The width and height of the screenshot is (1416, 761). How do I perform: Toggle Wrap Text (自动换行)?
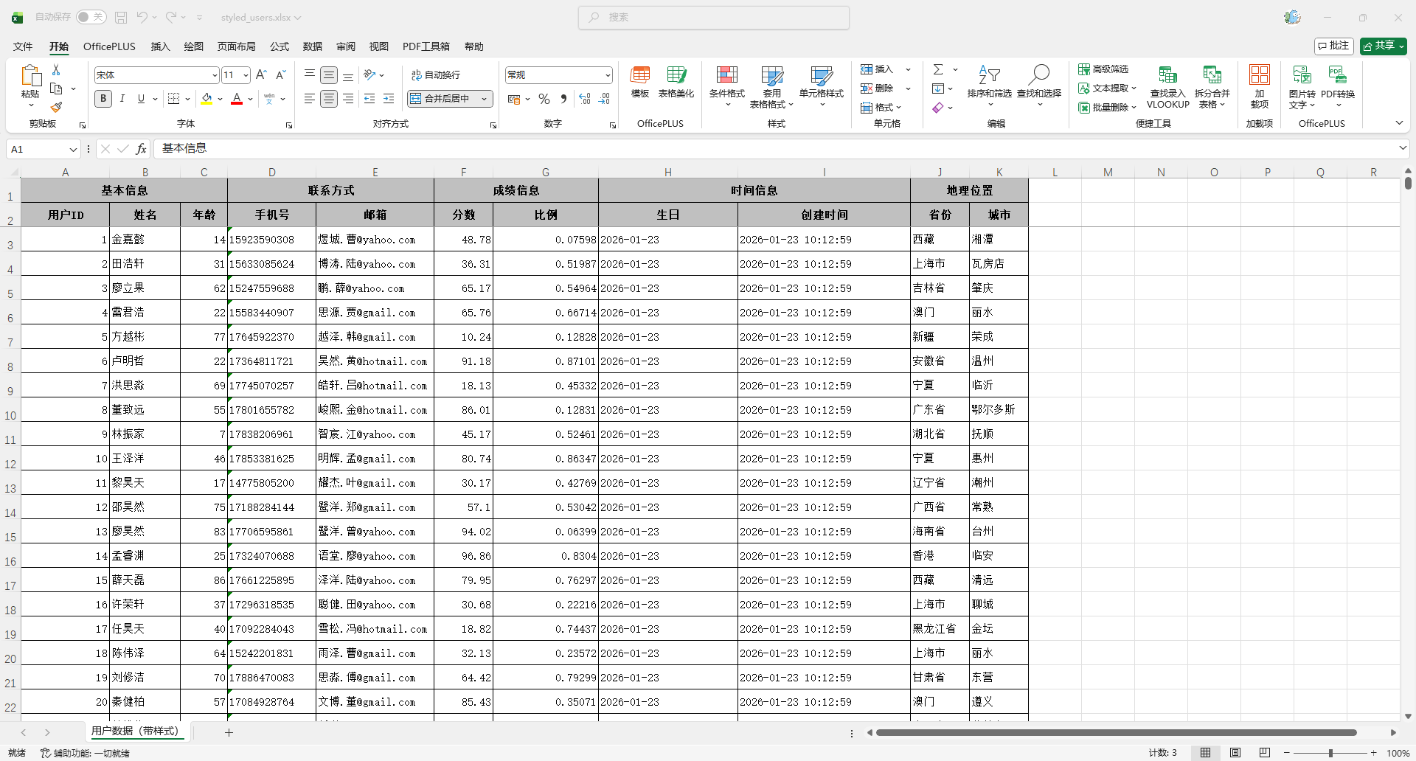(x=435, y=75)
